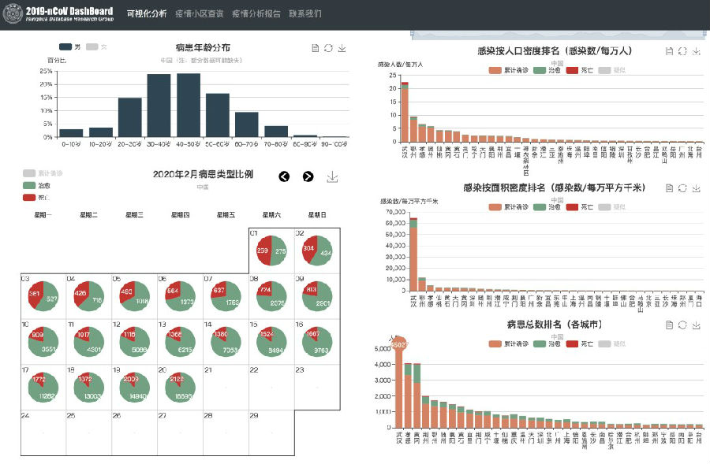710x464 pixels.
Task: Open data view for the age distribution chart
Action: (x=316, y=49)
